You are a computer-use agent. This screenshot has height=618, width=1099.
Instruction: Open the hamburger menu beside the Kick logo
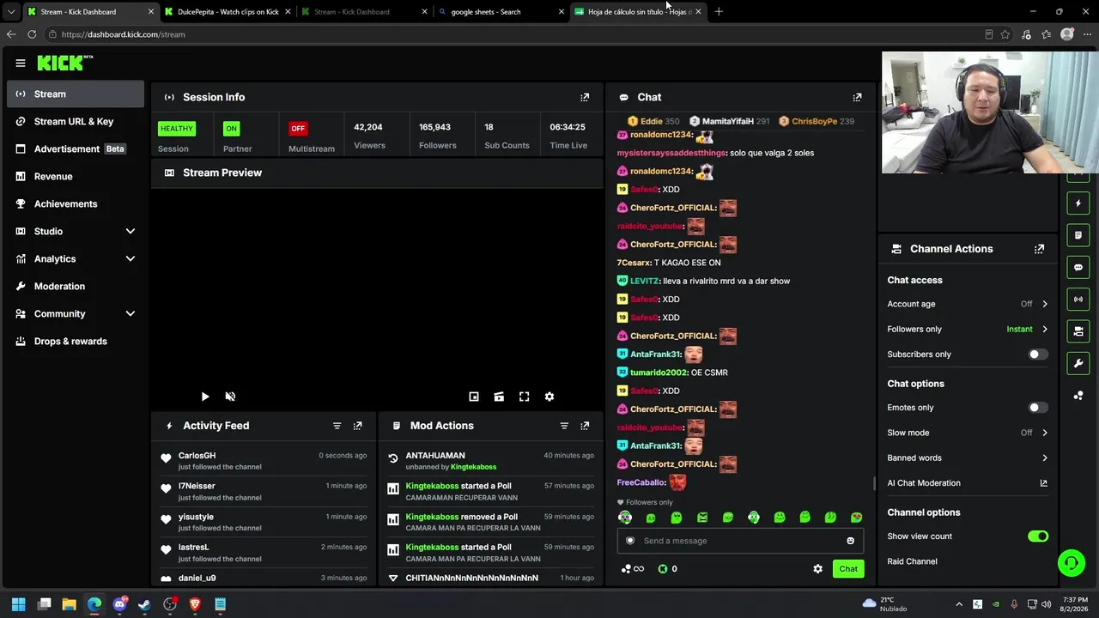point(21,63)
